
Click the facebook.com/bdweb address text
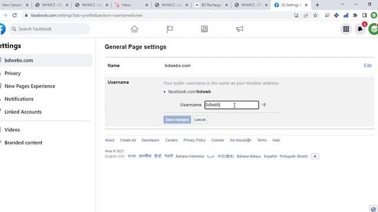point(190,92)
